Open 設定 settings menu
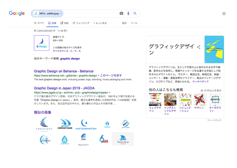 pyautogui.click(x=124, y=23)
